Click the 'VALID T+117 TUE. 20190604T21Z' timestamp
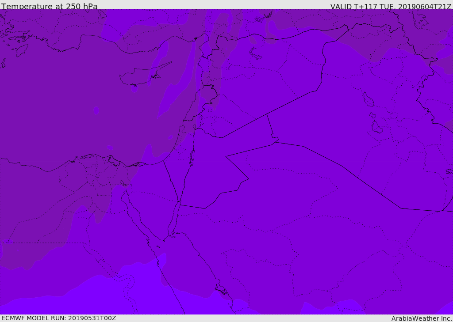This screenshot has width=453, height=322. click(391, 7)
